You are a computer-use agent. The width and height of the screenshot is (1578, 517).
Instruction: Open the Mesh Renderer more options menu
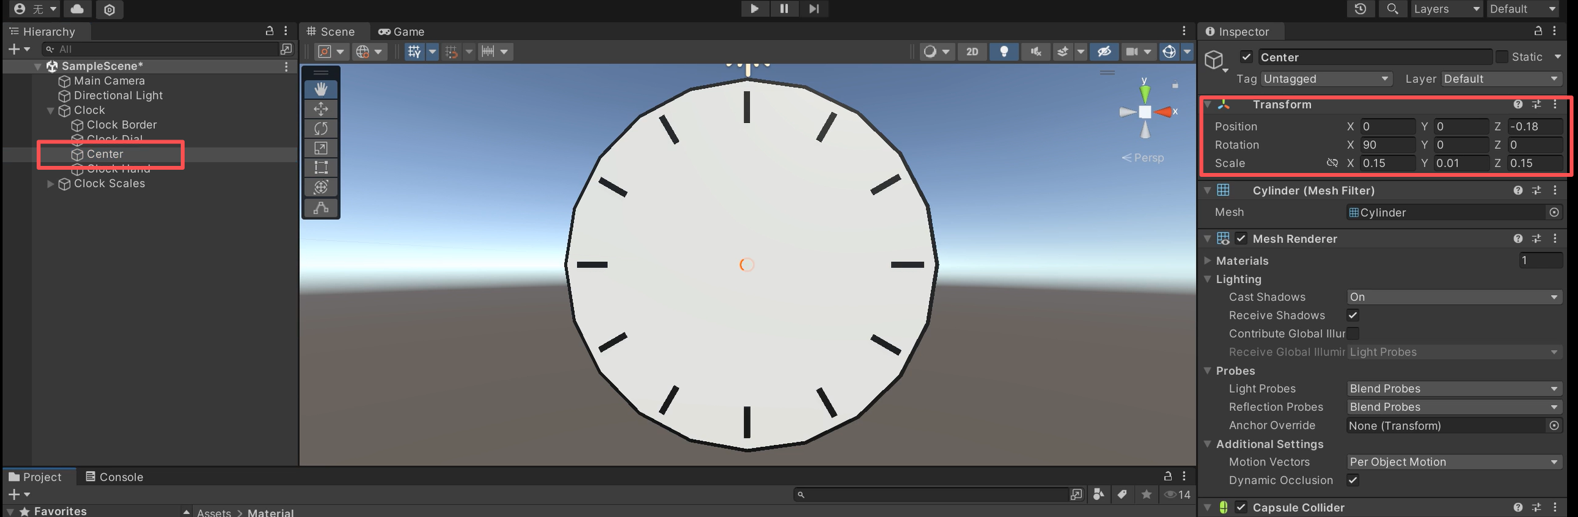point(1555,239)
